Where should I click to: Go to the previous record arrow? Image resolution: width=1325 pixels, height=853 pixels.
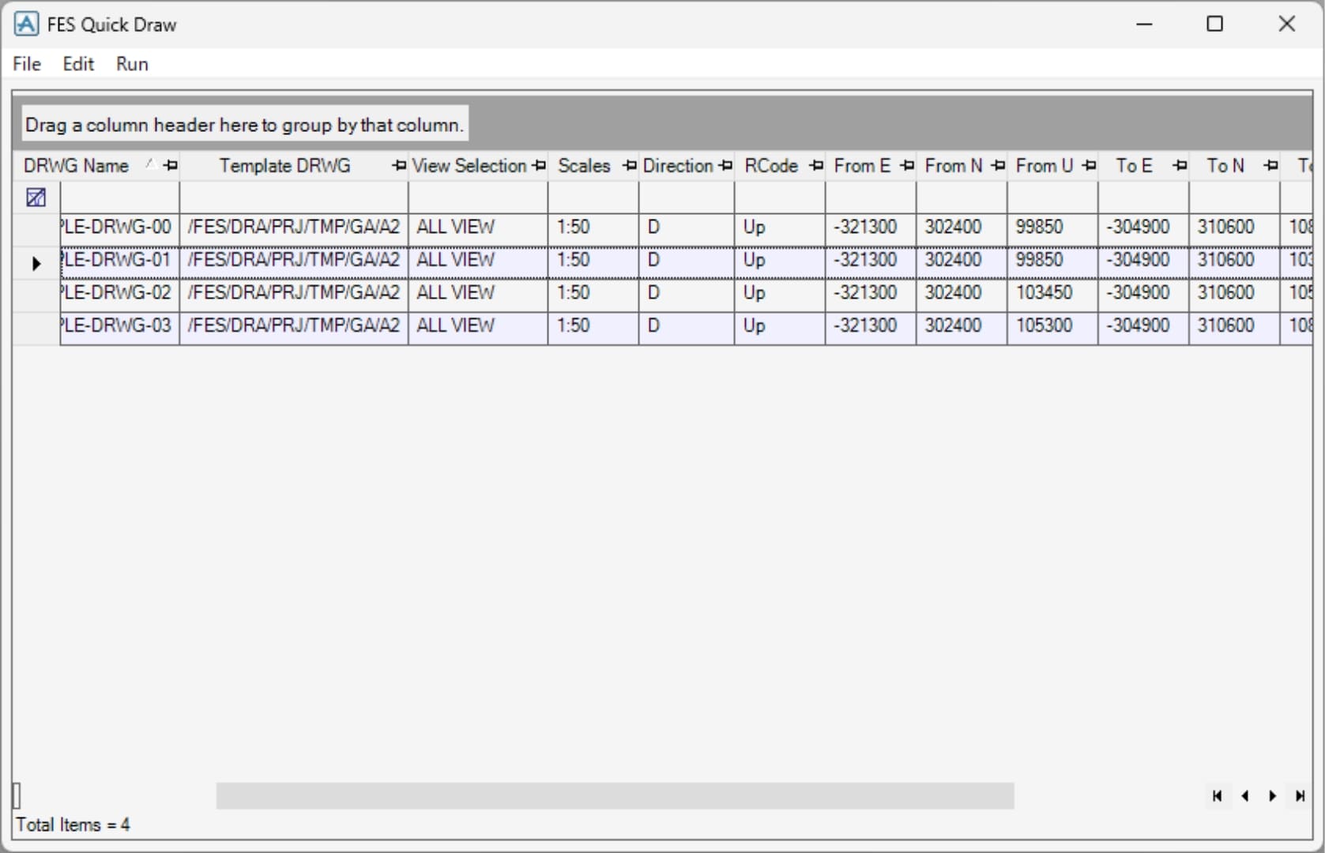click(1245, 796)
